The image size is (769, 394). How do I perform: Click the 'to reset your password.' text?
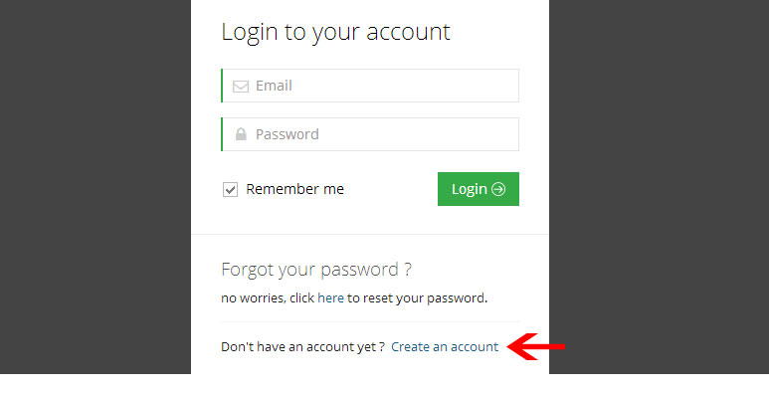(418, 297)
